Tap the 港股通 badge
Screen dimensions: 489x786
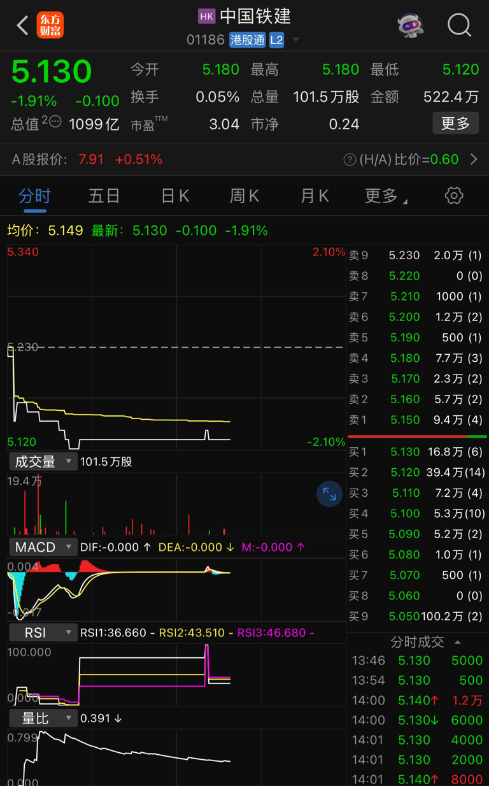(248, 40)
